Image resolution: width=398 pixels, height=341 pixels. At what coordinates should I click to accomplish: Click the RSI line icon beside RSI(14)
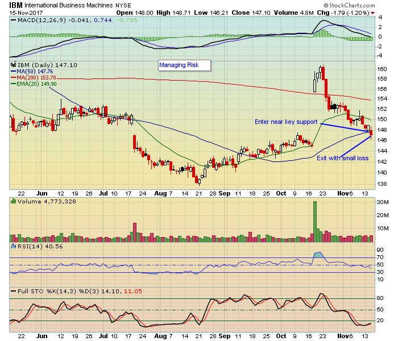pyautogui.click(x=14, y=246)
